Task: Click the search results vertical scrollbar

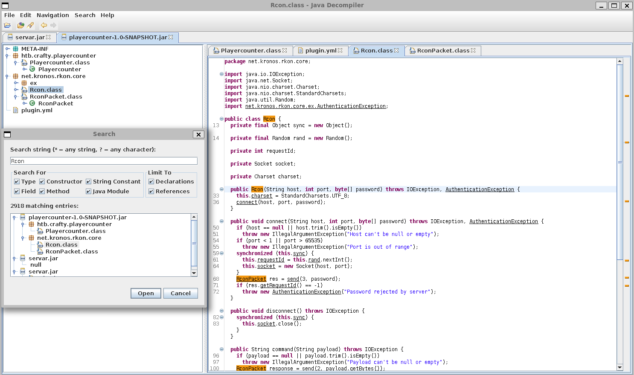Action: tap(194, 244)
